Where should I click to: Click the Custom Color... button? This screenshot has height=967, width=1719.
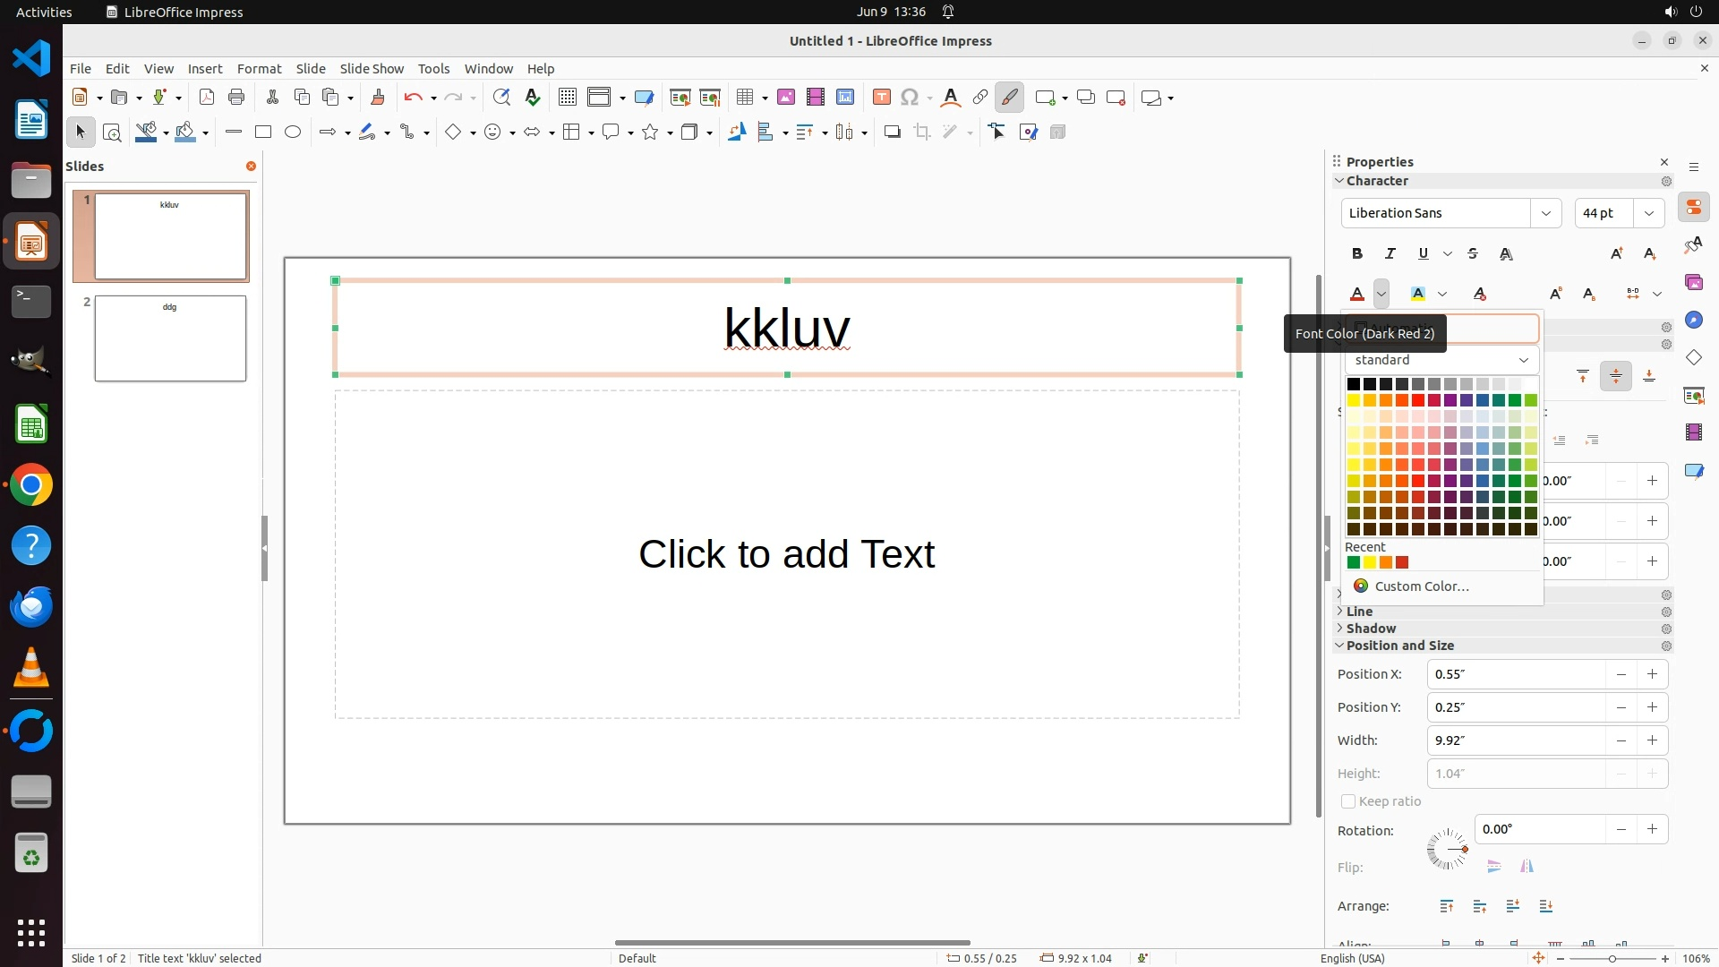point(1422,586)
